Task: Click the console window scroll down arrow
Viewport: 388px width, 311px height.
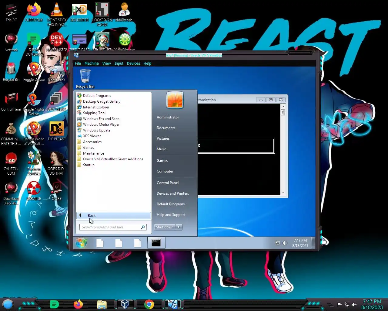Action: [x=283, y=193]
